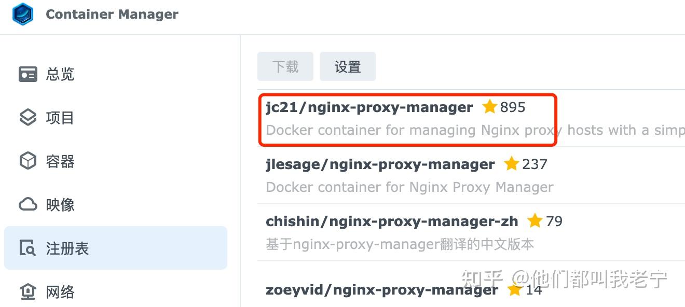This screenshot has width=685, height=307.
Task: Click the Container Manager app icon
Action: [22, 15]
